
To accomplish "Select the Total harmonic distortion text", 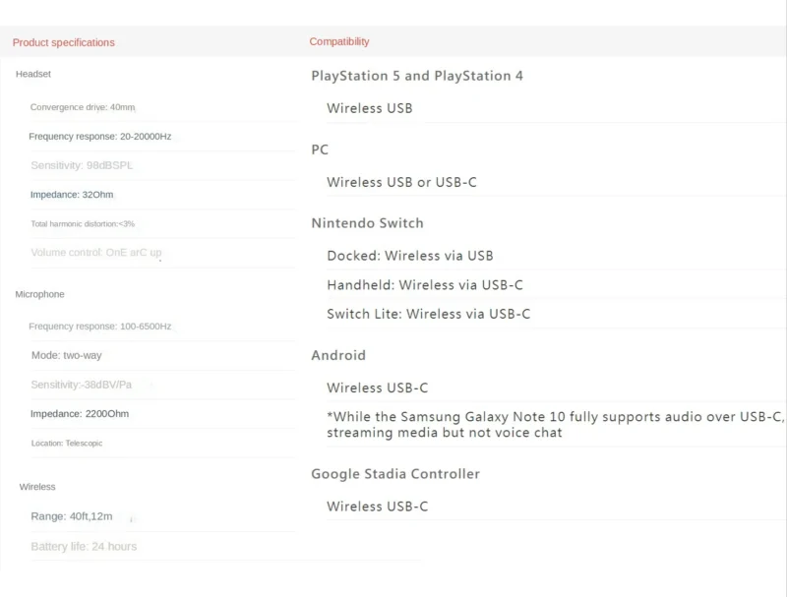I will pyautogui.click(x=83, y=224).
